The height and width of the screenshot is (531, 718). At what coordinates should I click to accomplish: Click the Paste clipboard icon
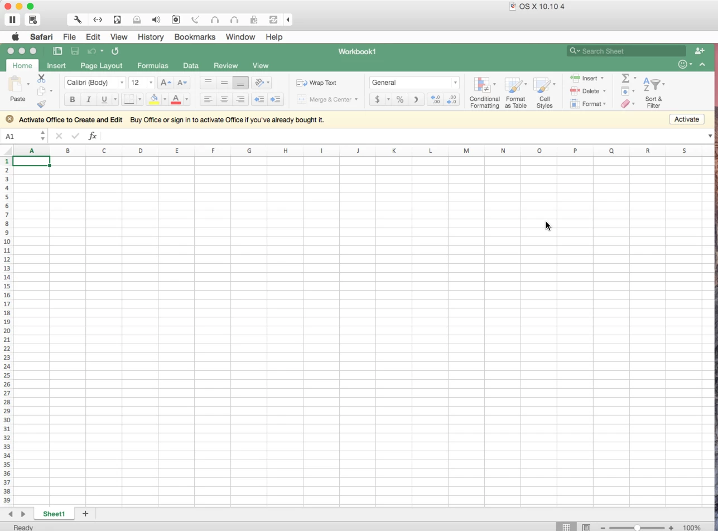tap(16, 84)
